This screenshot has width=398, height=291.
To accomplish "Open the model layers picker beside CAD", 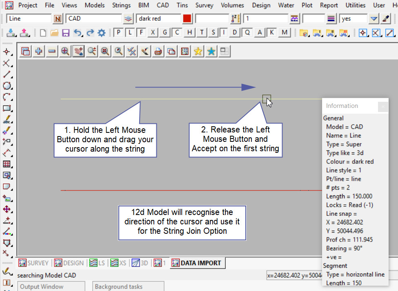I will (x=129, y=19).
